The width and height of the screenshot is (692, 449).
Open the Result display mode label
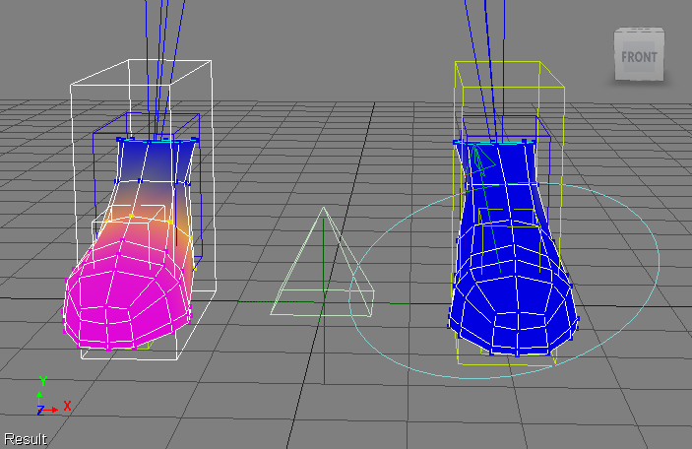[x=25, y=439]
